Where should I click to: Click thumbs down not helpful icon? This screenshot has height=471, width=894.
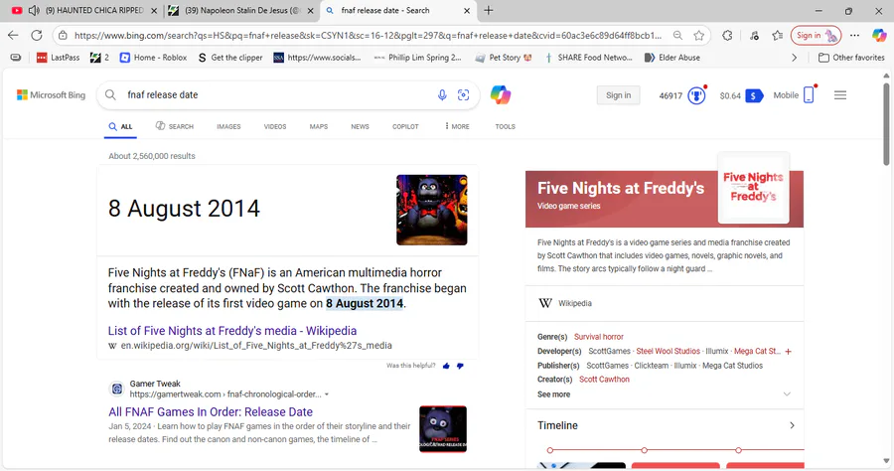pos(460,366)
